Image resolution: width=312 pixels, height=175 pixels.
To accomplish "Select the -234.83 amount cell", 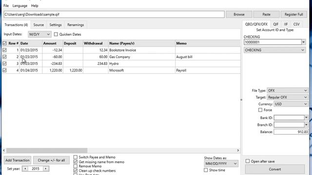I will pos(53,64).
